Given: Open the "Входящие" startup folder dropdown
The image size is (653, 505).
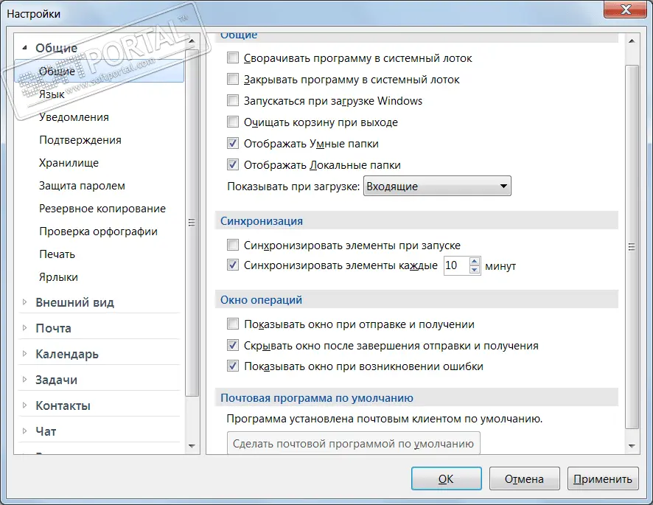Looking at the screenshot, I should tap(437, 187).
